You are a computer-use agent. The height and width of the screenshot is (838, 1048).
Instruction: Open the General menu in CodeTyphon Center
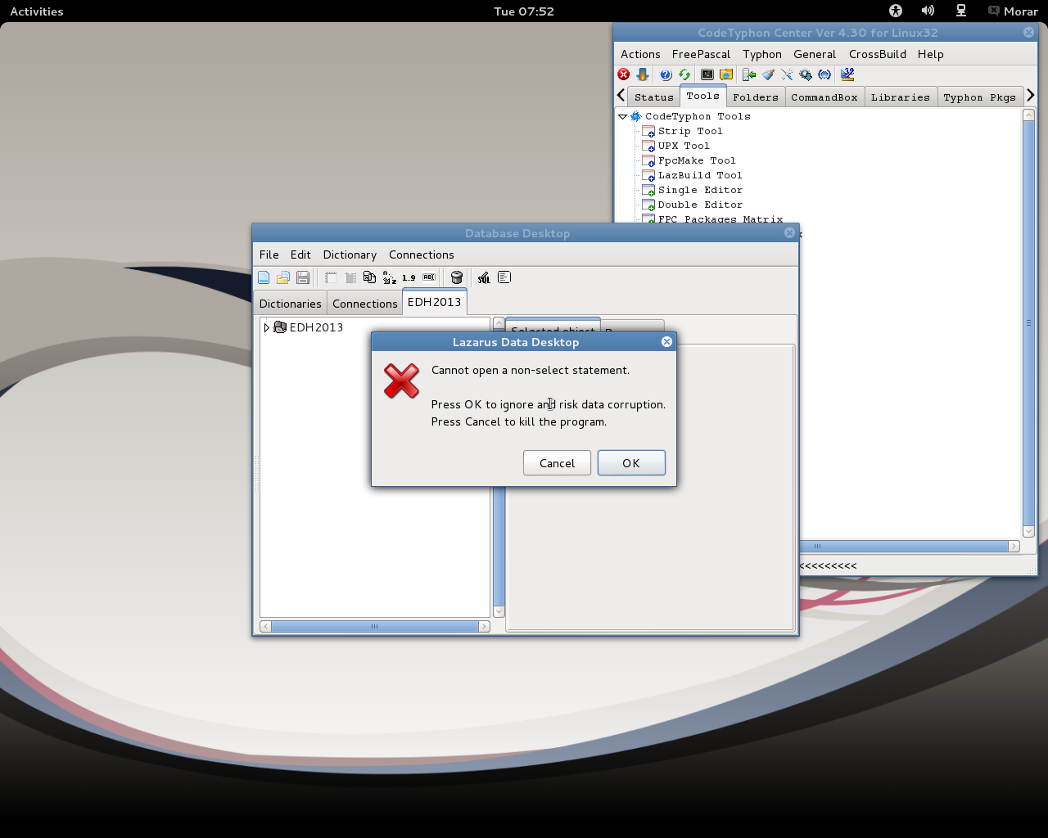click(815, 54)
